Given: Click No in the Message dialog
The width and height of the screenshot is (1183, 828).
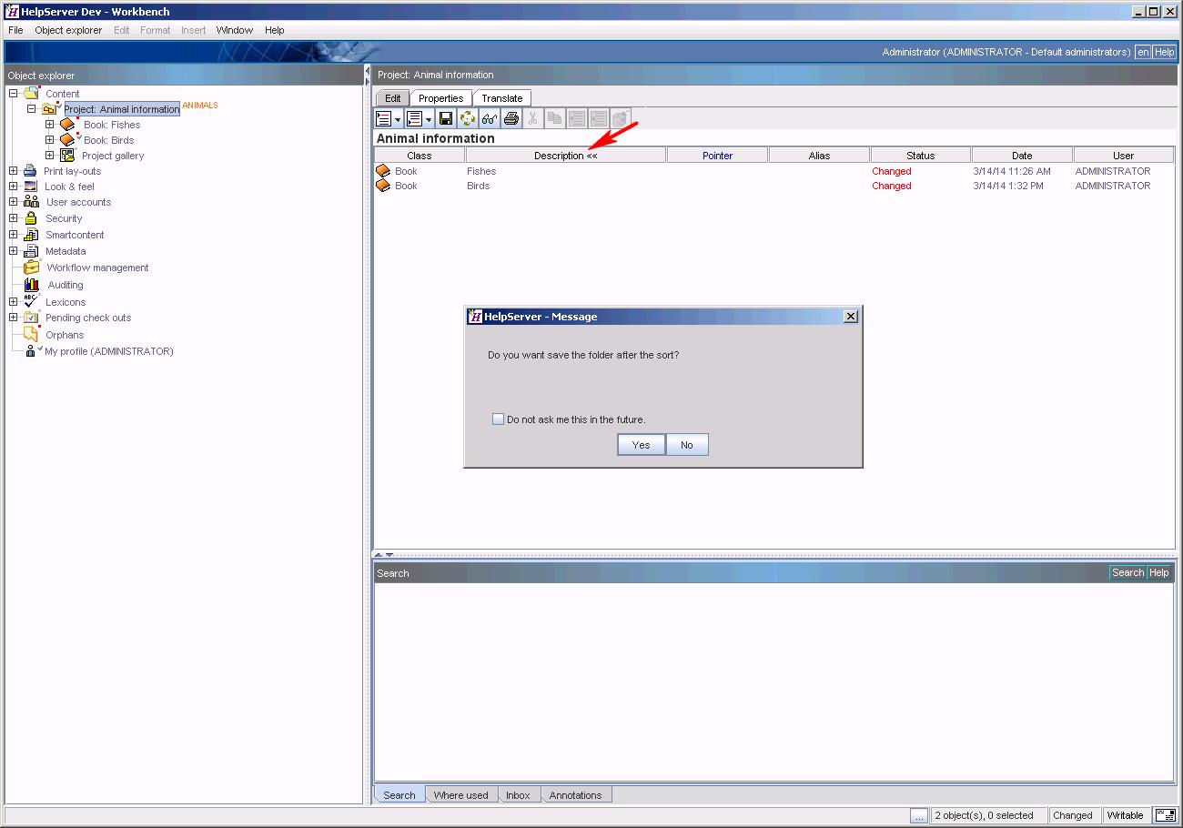Looking at the screenshot, I should pos(687,445).
